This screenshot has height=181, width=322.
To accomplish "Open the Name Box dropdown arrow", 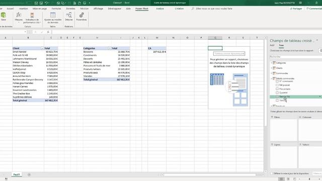I will point(25,32).
